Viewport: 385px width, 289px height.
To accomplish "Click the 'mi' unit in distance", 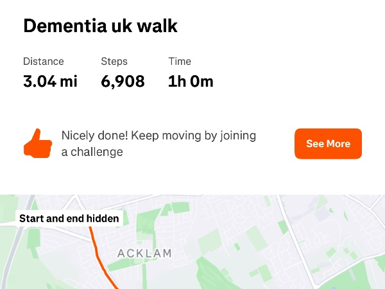I will click(x=69, y=82).
